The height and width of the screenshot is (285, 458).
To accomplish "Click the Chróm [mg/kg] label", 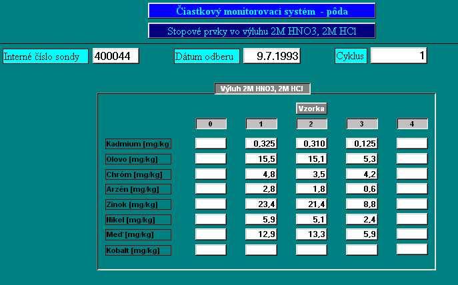I will 138,174.
